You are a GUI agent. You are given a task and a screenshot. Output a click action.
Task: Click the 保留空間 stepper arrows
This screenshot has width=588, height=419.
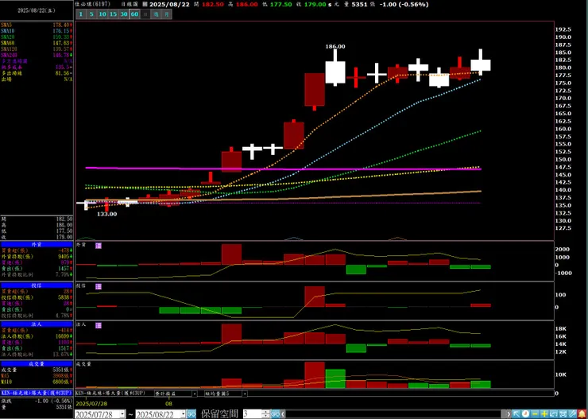tap(265, 414)
